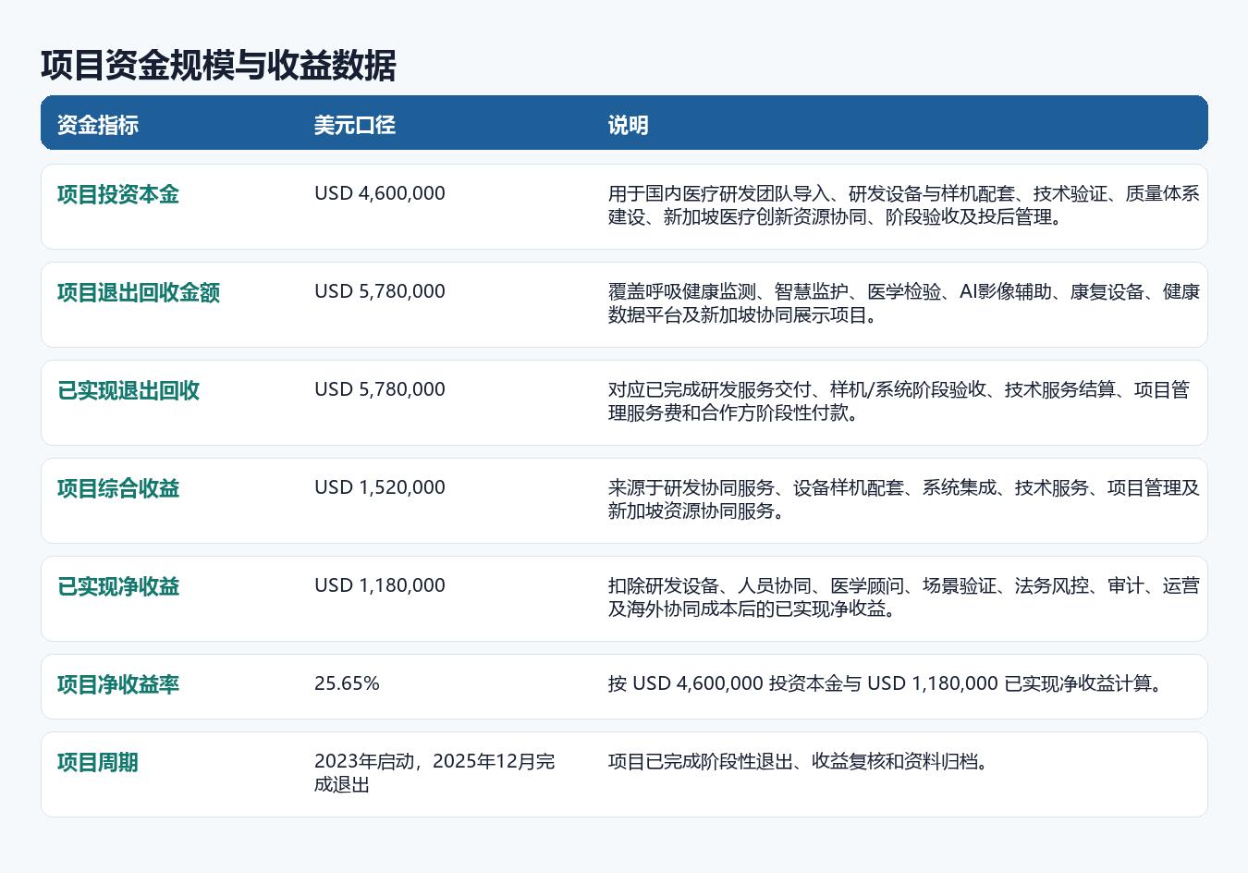Click the USD 1,180,000 cell in 已实现净收益 row
Viewport: 1248px width, 873px height.
[380, 585]
